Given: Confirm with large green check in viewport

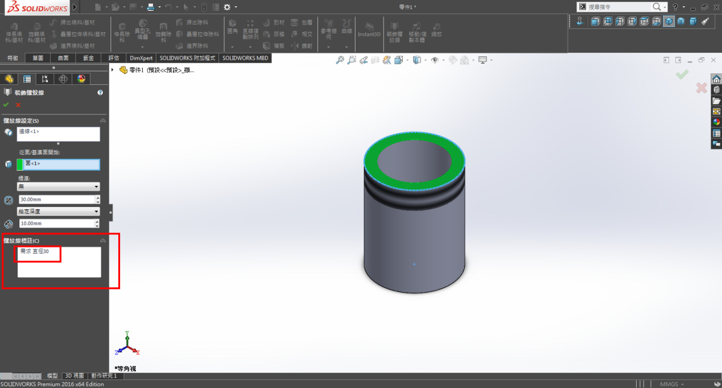Looking at the screenshot, I should coord(682,75).
